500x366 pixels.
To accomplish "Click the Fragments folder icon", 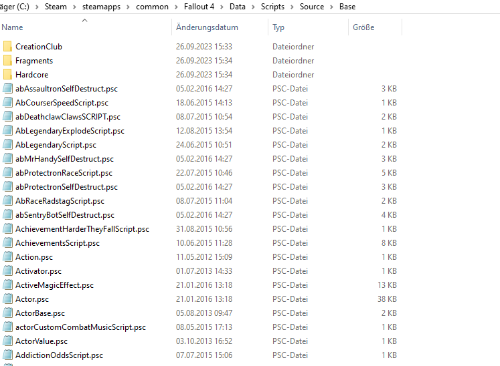I will (7, 61).
